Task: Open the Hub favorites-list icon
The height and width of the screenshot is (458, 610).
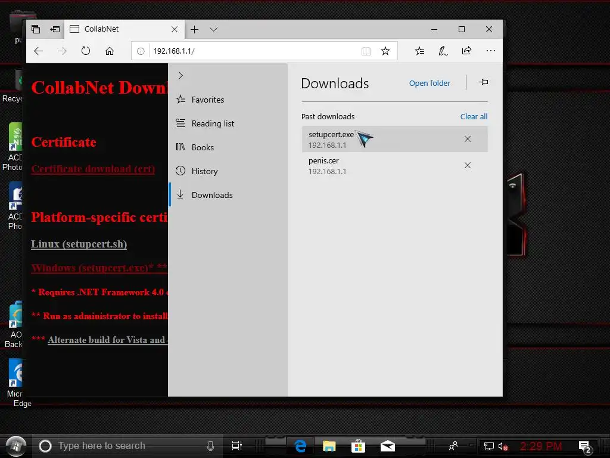Action: click(x=419, y=51)
